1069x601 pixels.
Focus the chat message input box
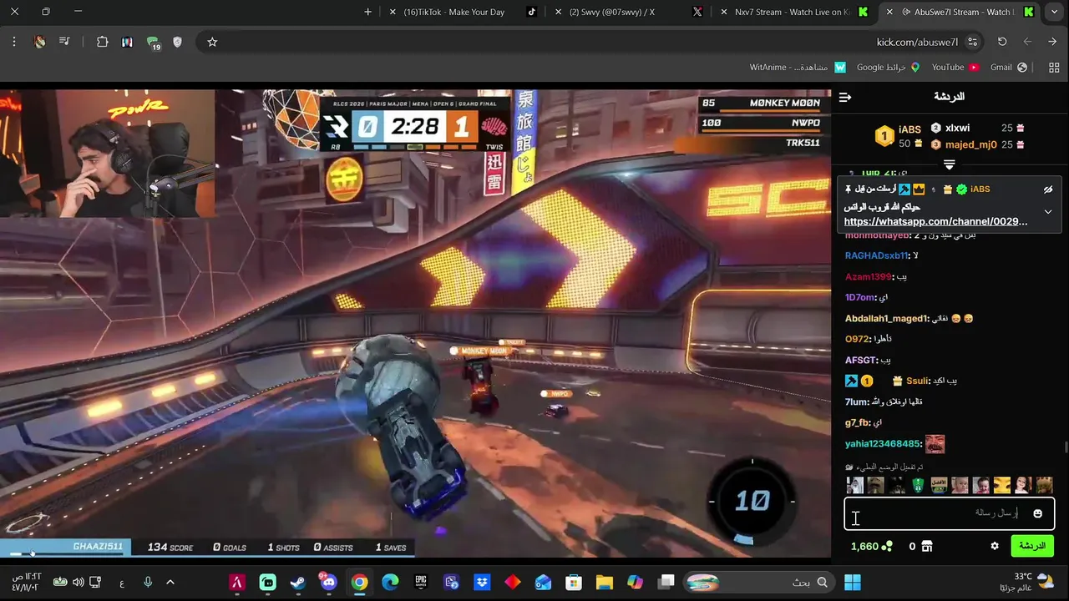(950, 513)
